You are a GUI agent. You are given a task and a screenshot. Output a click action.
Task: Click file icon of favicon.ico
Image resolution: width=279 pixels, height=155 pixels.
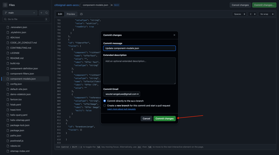[x=8, y=99]
